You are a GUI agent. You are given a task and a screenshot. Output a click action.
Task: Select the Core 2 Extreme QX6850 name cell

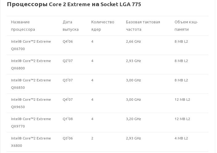(x=31, y=84)
